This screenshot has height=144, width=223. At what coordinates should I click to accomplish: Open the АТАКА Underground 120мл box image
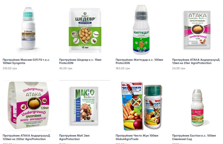point(28,105)
